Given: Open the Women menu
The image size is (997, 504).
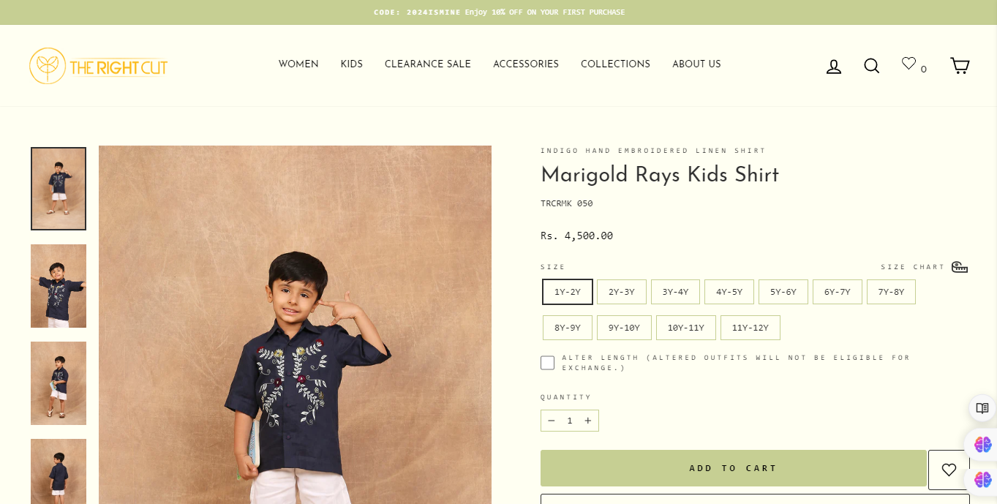Looking at the screenshot, I should [x=298, y=64].
